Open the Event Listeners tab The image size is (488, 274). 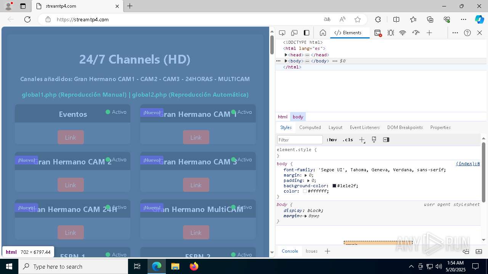365,127
